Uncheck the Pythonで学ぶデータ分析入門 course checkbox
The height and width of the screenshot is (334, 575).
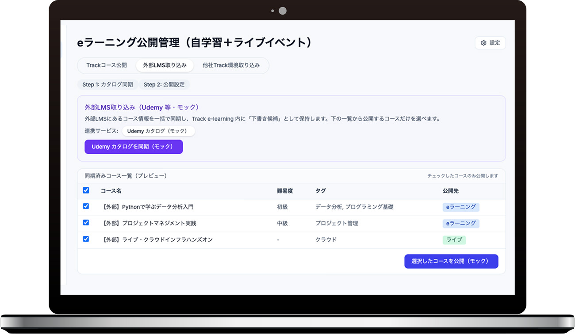click(x=86, y=206)
